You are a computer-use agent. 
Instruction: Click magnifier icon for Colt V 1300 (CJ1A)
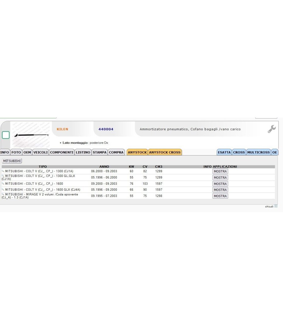click(3, 171)
